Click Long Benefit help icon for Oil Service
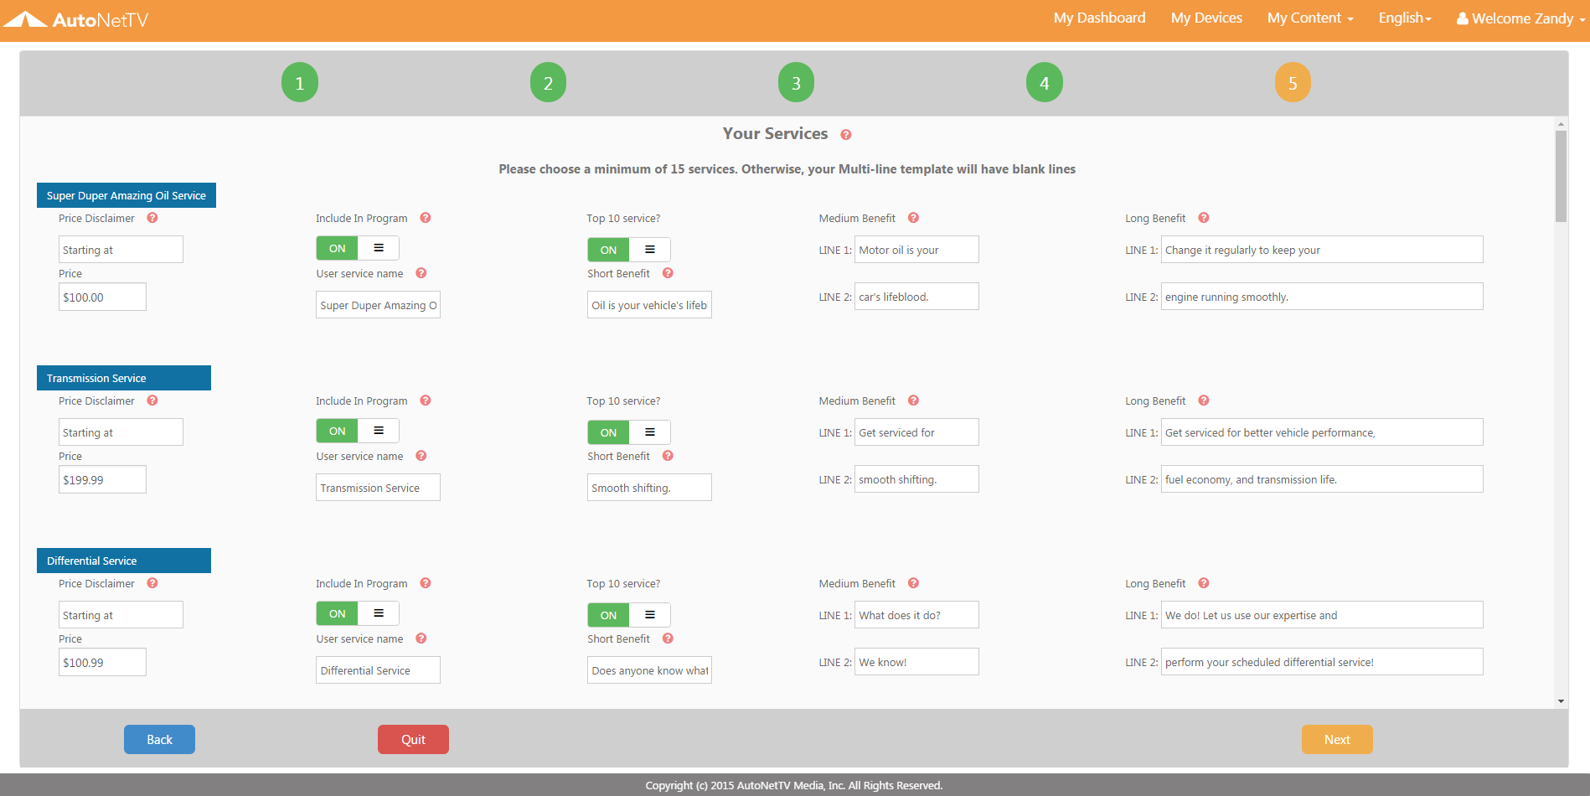1590x796 pixels. [1204, 218]
